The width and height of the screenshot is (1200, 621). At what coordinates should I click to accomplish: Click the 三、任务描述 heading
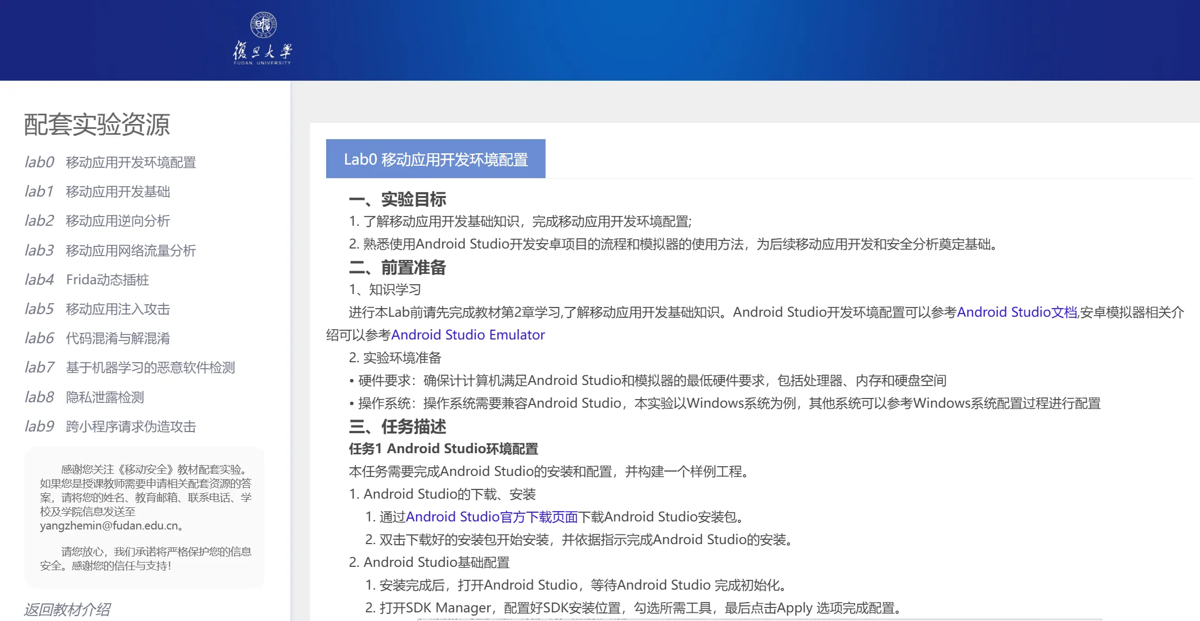[x=398, y=426]
